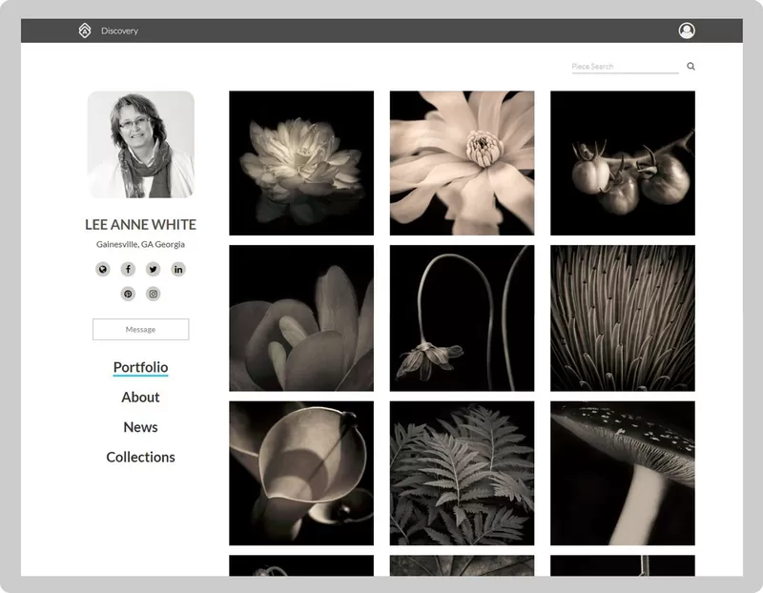
Task: Open the fern leaves artwork
Action: (462, 473)
